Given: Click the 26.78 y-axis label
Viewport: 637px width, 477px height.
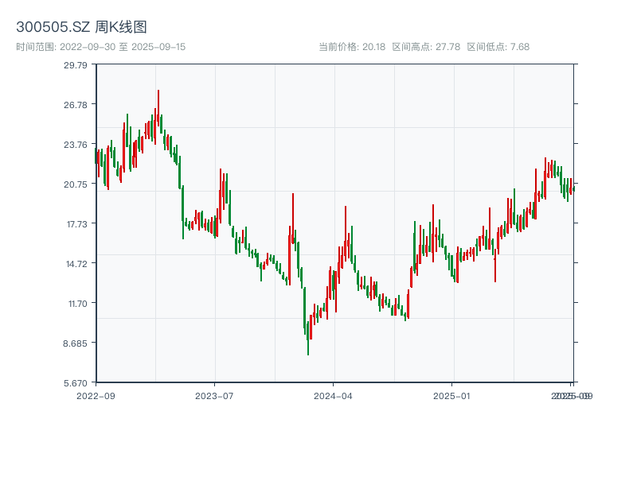Looking at the screenshot, I should coord(76,105).
